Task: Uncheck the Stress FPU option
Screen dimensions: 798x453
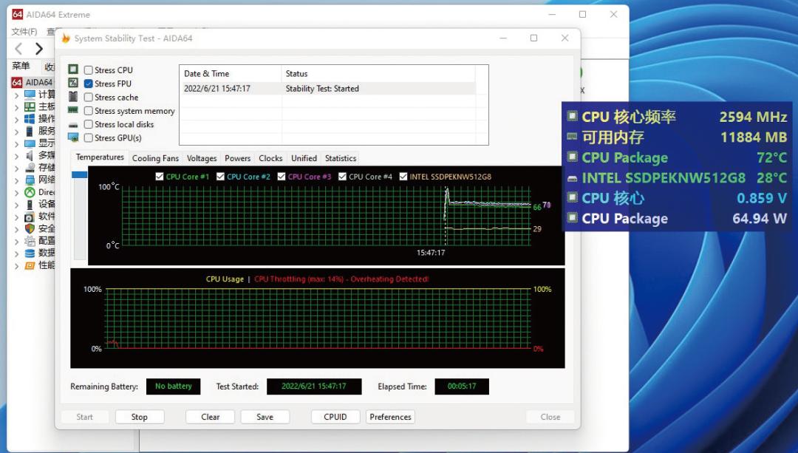Action: [89, 84]
